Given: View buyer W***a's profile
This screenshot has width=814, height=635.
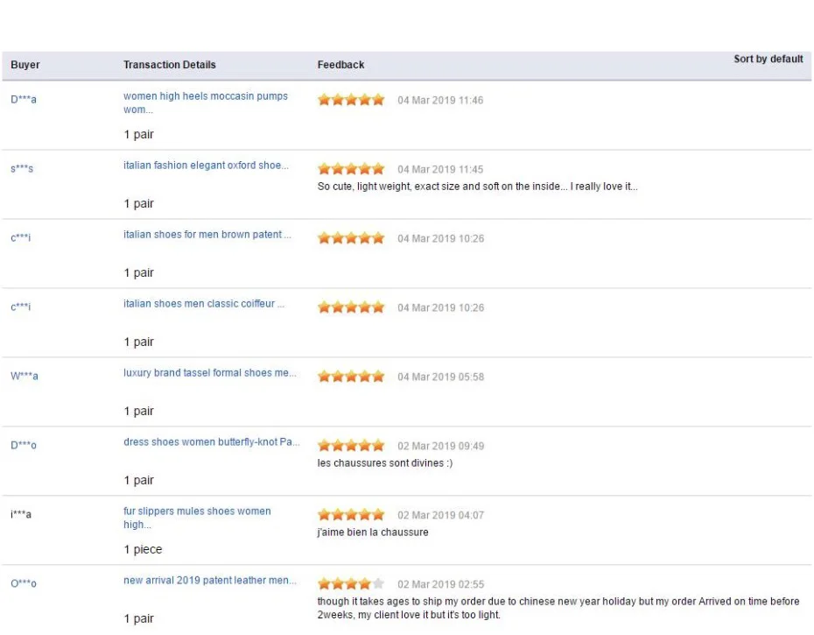Looking at the screenshot, I should (24, 376).
